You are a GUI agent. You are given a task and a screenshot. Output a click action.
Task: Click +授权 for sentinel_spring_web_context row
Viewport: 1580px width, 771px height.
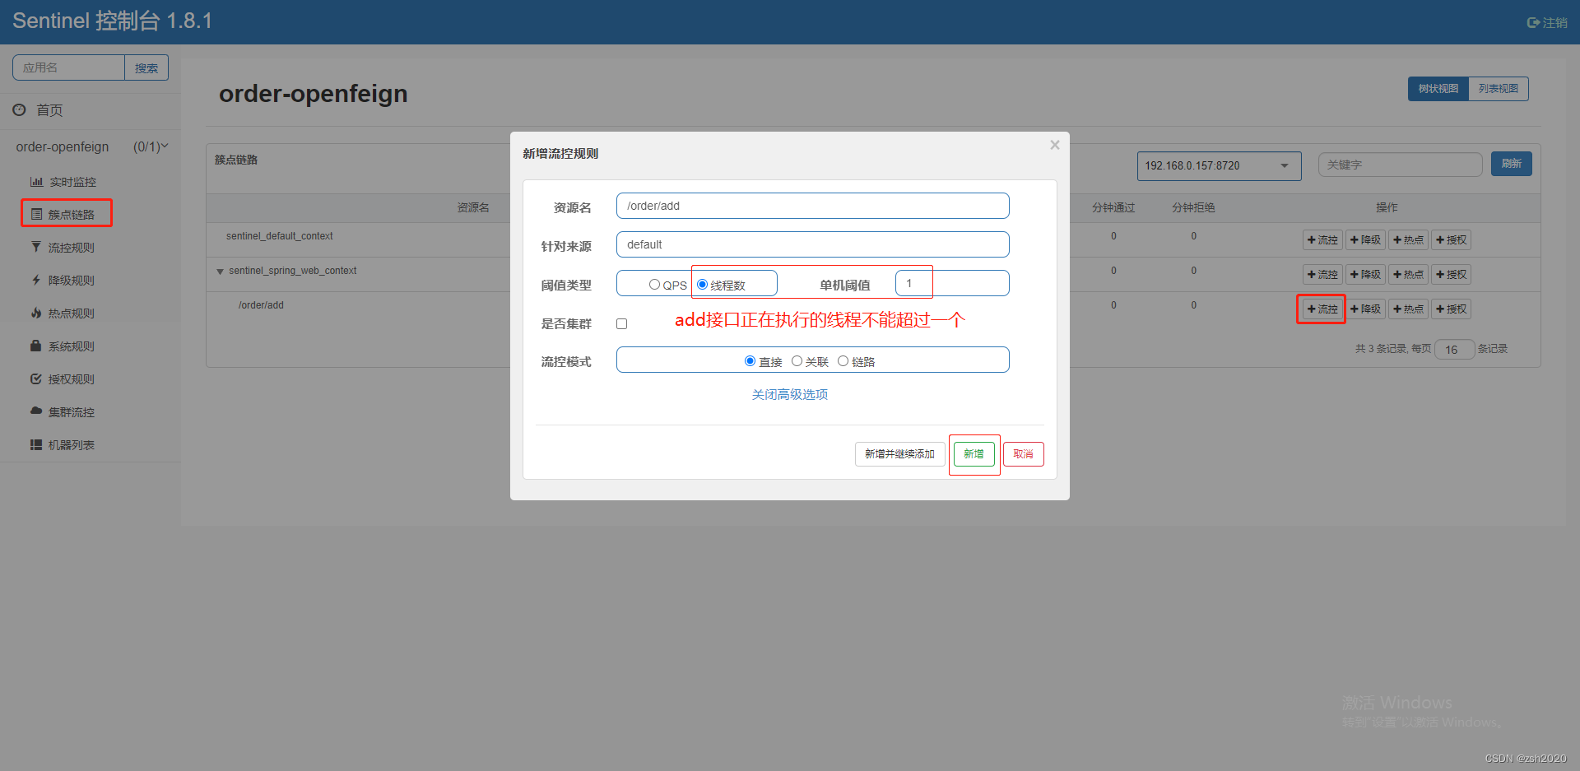click(1451, 275)
